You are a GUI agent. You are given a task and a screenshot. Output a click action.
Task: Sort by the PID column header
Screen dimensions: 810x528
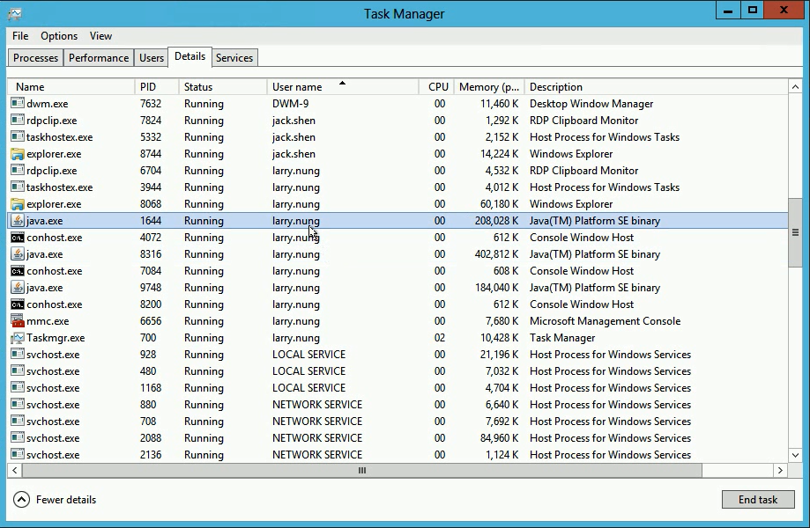157,86
